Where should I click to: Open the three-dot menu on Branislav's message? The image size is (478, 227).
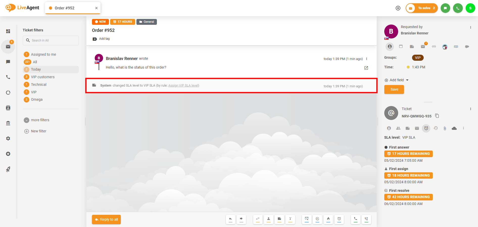coord(367,59)
